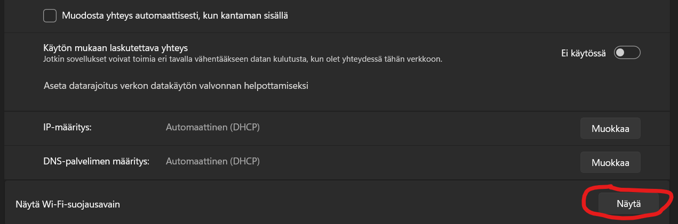Click empty space beside the automatic connection label
The height and width of the screenshot is (224, 678).
point(453,16)
